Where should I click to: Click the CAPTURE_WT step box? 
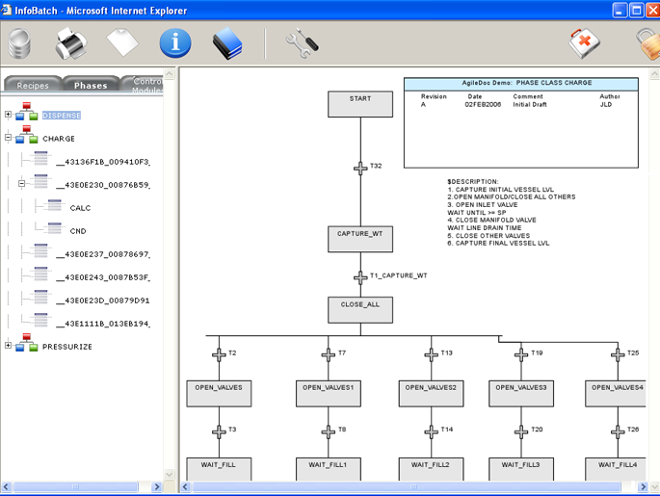pos(360,240)
